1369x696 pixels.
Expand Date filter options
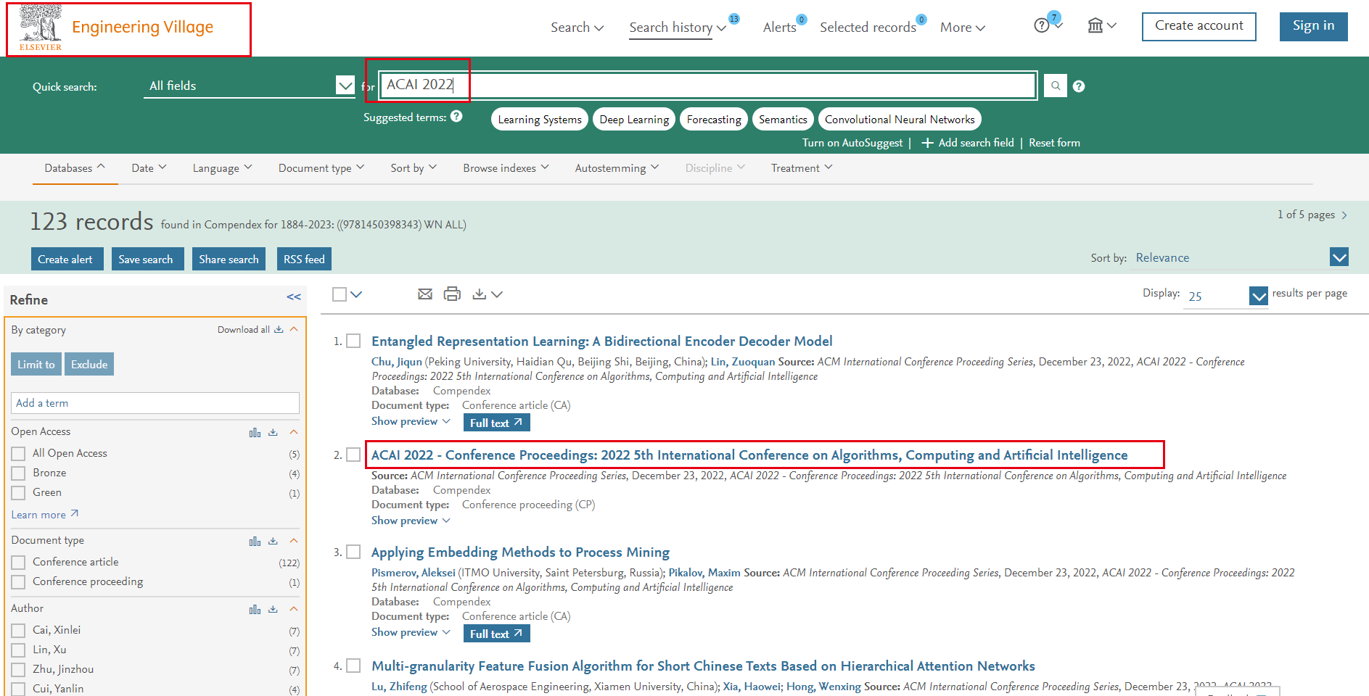coord(149,167)
